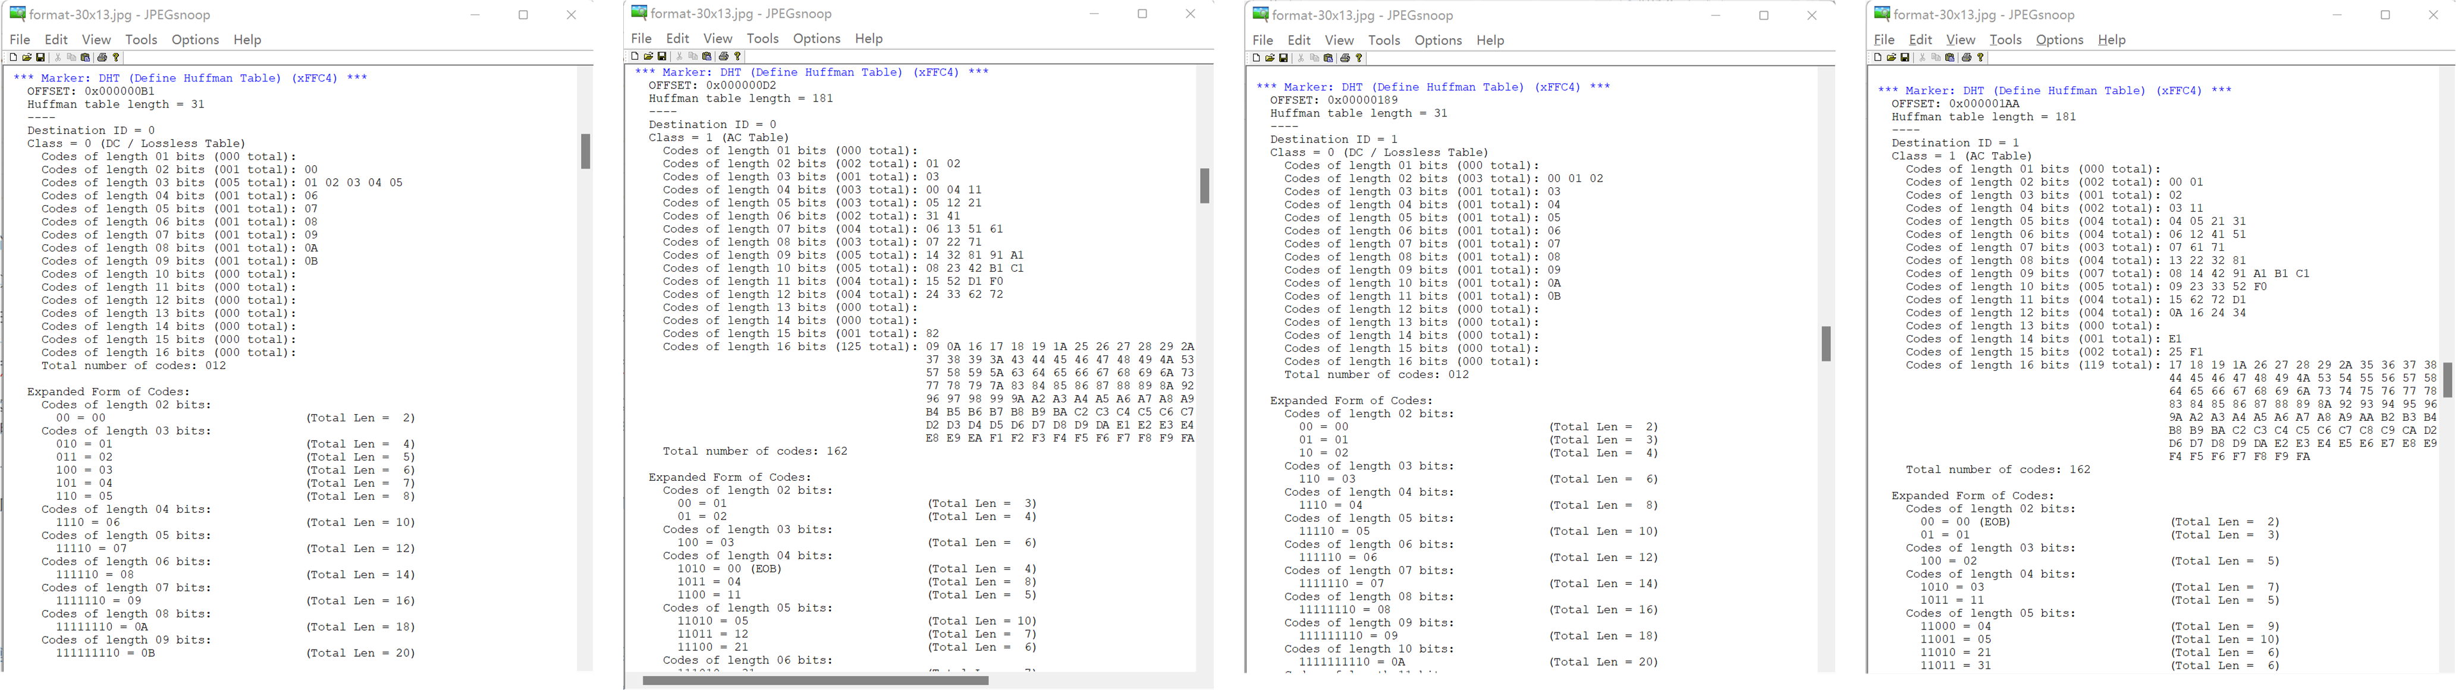Open View menu in offset 0x00000189 window
This screenshot has height=690, width=2456.
pos(1339,40)
